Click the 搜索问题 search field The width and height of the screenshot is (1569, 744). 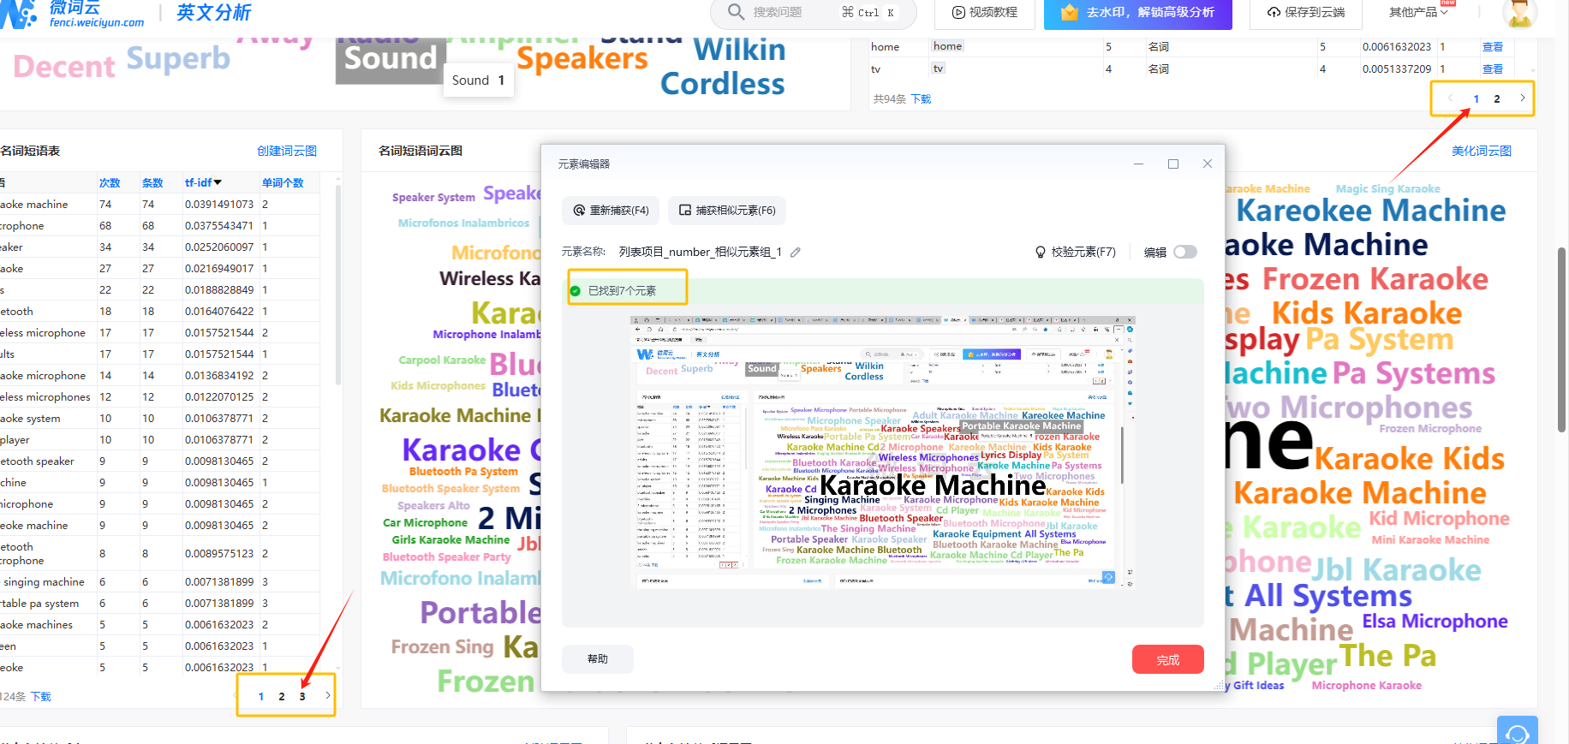click(792, 13)
